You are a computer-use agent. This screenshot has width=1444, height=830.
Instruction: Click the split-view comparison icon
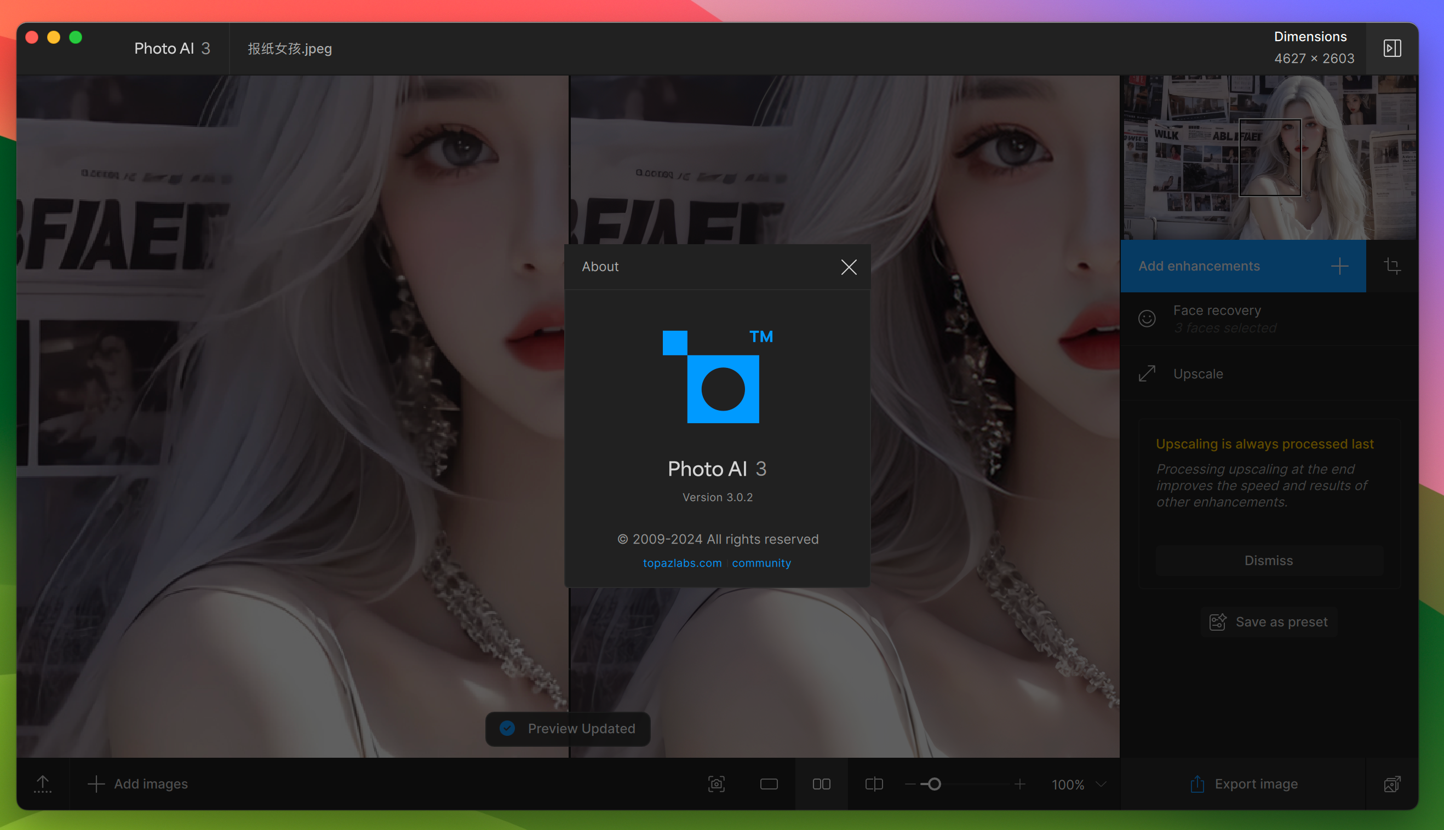tap(871, 783)
